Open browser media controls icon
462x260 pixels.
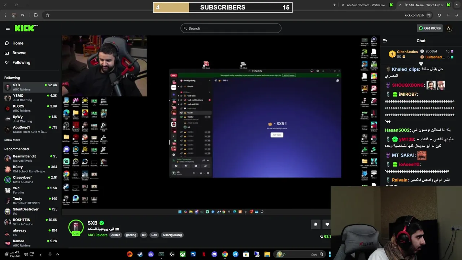(x=23, y=15)
